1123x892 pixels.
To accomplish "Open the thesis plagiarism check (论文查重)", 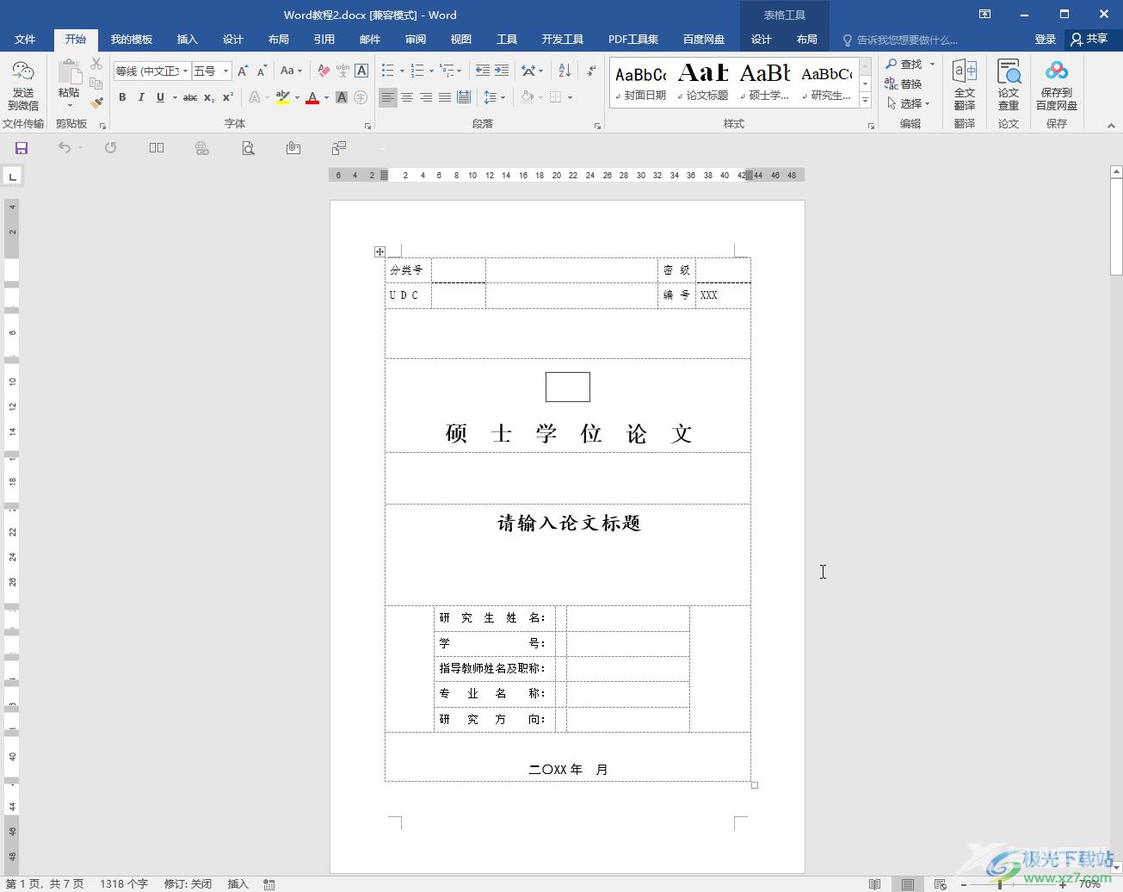I will pos(1009,85).
